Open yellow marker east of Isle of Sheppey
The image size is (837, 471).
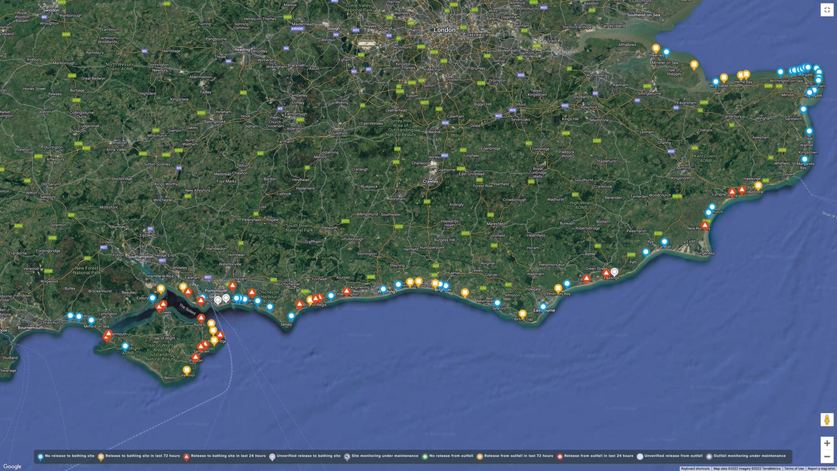pyautogui.click(x=693, y=65)
